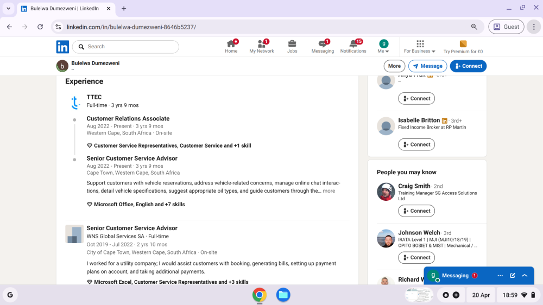The height and width of the screenshot is (305, 543).
Task: Focus the LinkedIn Search field
Action: click(126, 47)
